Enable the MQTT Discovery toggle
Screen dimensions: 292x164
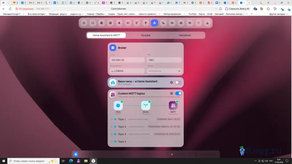(178, 82)
